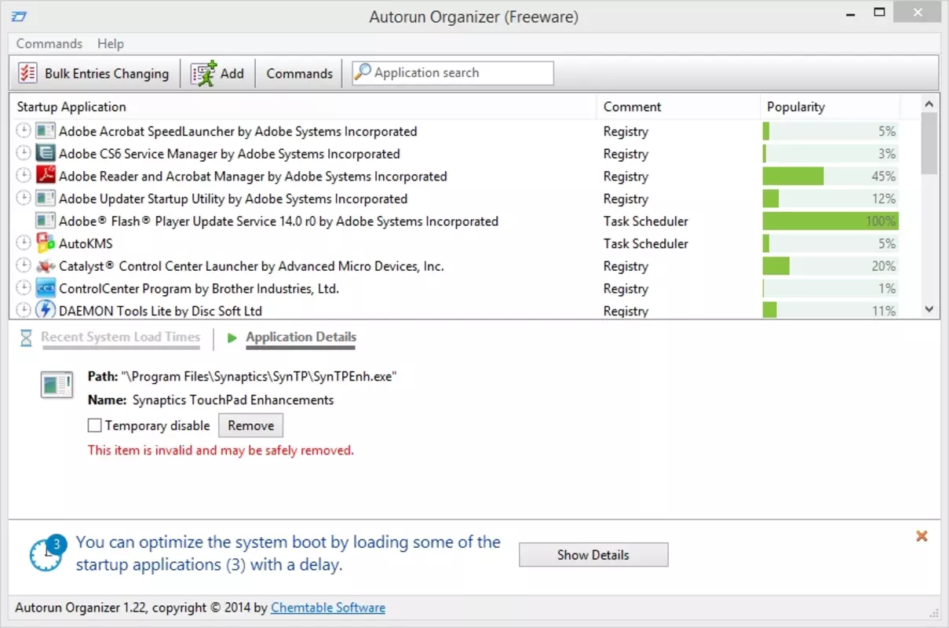
Task: Click 'Registry' comment in ControlCenter Program row
Action: coord(626,288)
